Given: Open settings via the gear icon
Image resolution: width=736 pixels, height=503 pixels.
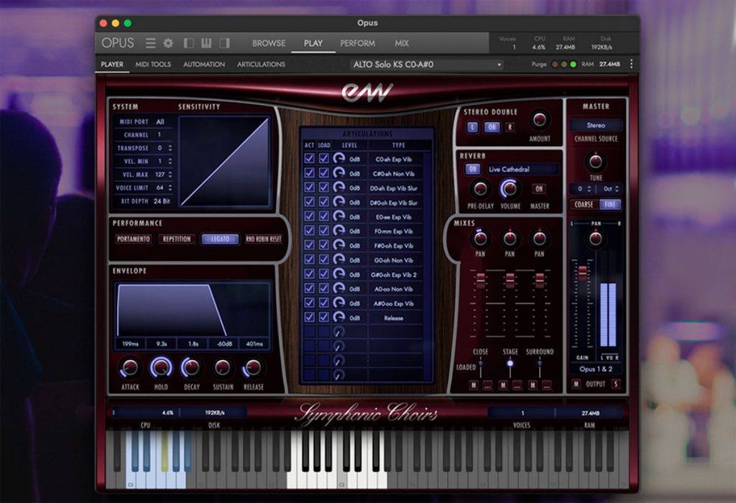Looking at the screenshot, I should pos(168,43).
